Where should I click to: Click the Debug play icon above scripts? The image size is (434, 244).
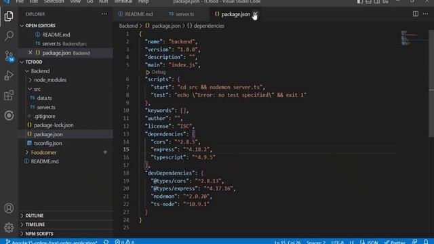[x=148, y=73]
